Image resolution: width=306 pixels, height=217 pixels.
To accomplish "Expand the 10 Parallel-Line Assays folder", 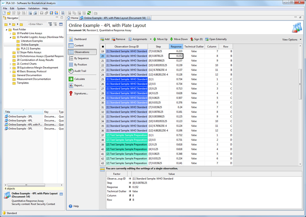I will [11, 34].
